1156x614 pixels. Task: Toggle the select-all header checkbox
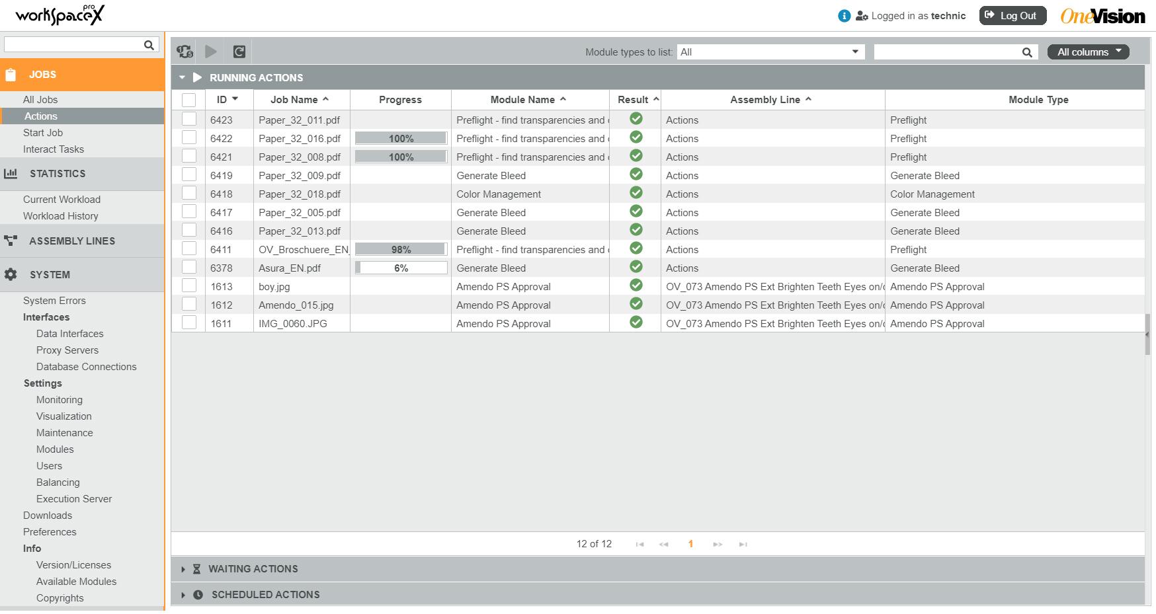tap(189, 100)
